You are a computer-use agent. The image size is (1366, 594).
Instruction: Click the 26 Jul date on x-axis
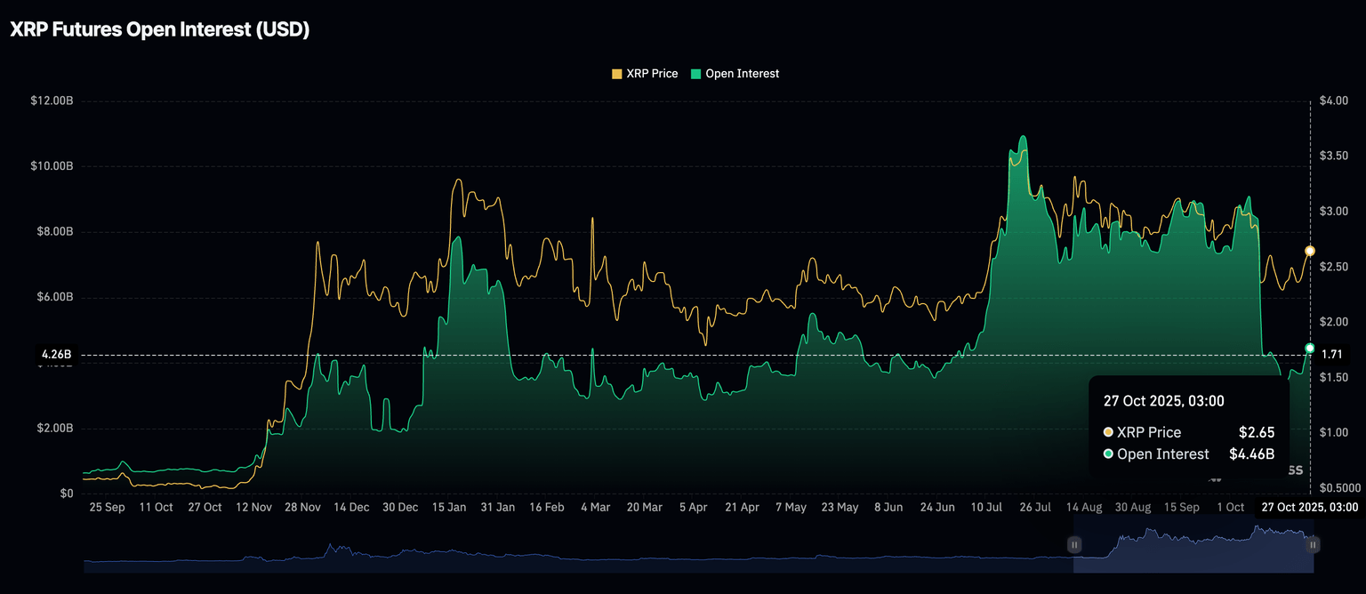1034,507
